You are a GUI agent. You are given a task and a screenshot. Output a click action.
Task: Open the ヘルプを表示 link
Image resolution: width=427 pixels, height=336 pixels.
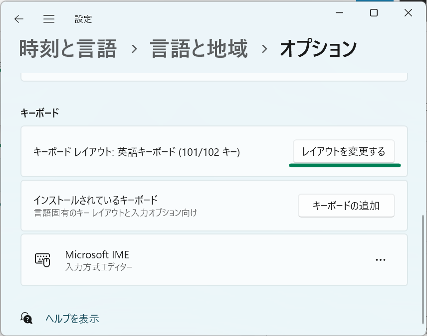[x=72, y=319]
